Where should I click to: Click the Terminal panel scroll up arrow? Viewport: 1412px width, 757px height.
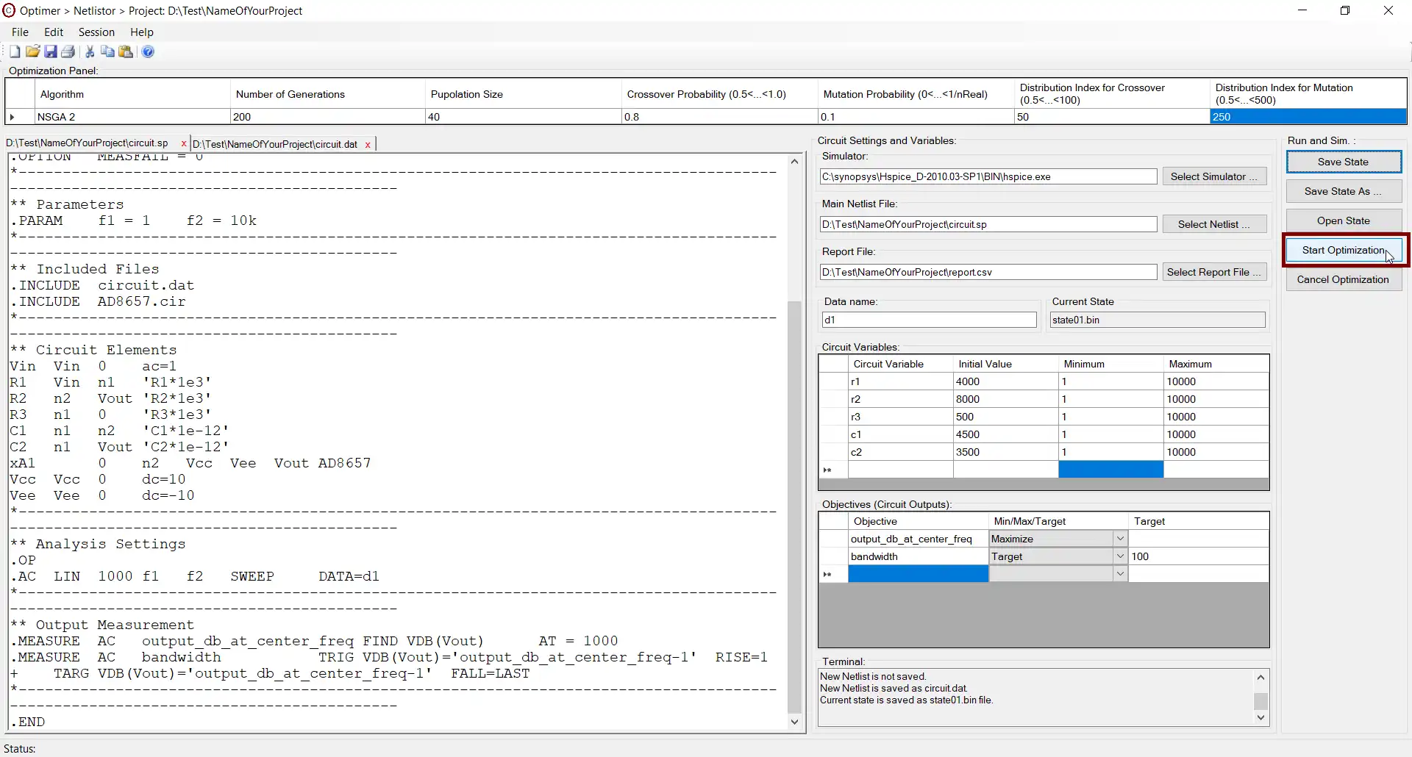click(x=1261, y=677)
